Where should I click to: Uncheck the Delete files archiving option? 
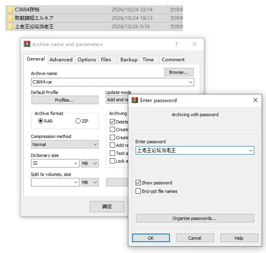[112, 121]
